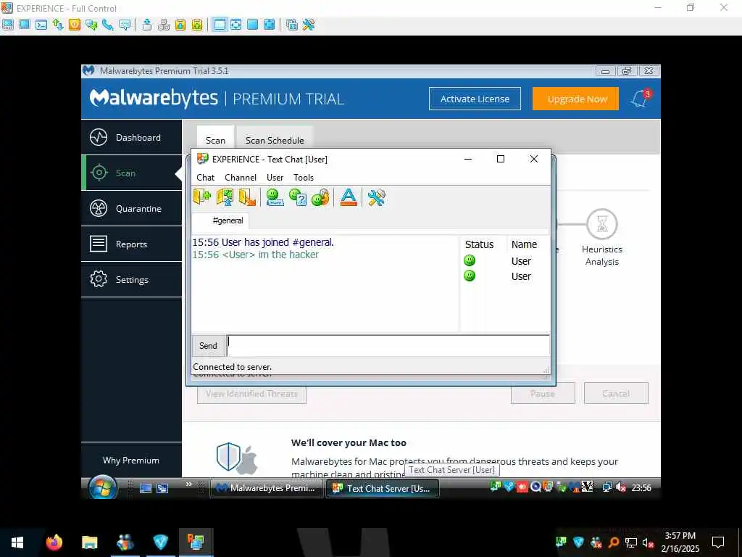Open the host notification center icon
Screen dimensions: 742x557
click(718, 542)
